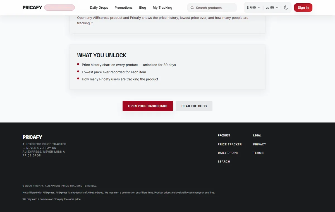Click 'Price history chart on every product' bullet
Image resolution: width=335 pixels, height=212 pixels.
click(x=129, y=65)
